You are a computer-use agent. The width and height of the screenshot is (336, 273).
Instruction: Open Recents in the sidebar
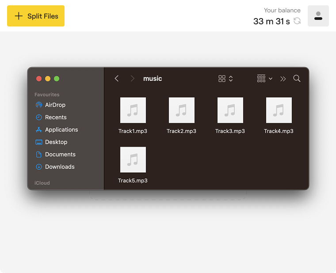56,117
